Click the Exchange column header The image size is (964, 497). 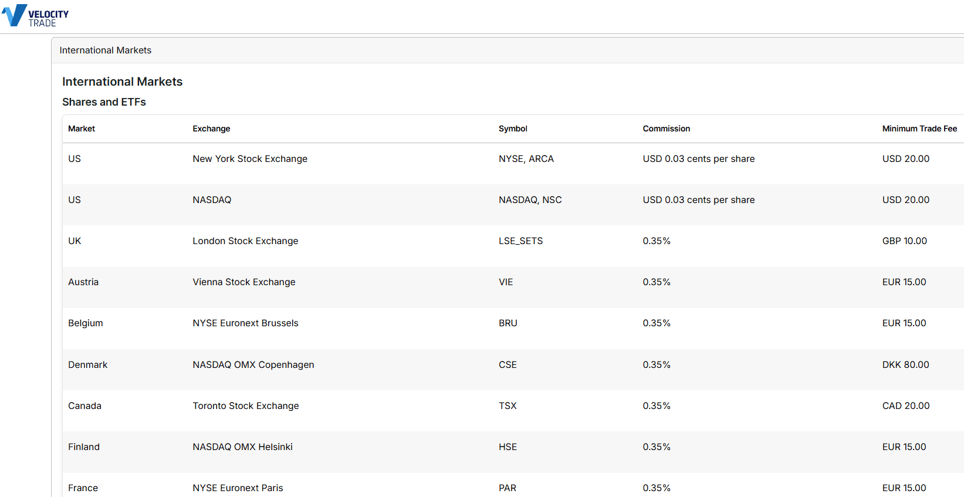[x=211, y=129]
